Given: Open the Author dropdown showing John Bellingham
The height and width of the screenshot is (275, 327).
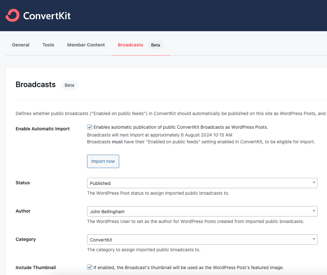Looking at the screenshot, I should (202, 211).
